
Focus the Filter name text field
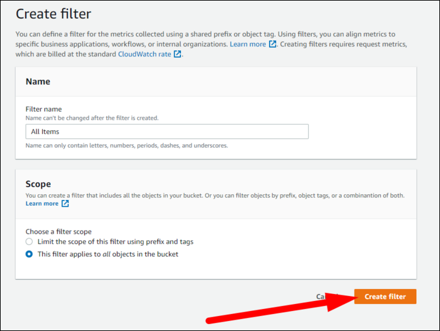tap(167, 132)
